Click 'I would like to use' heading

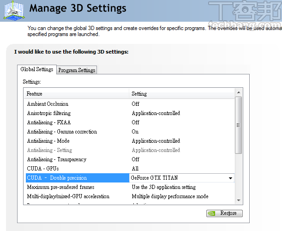click(72, 52)
